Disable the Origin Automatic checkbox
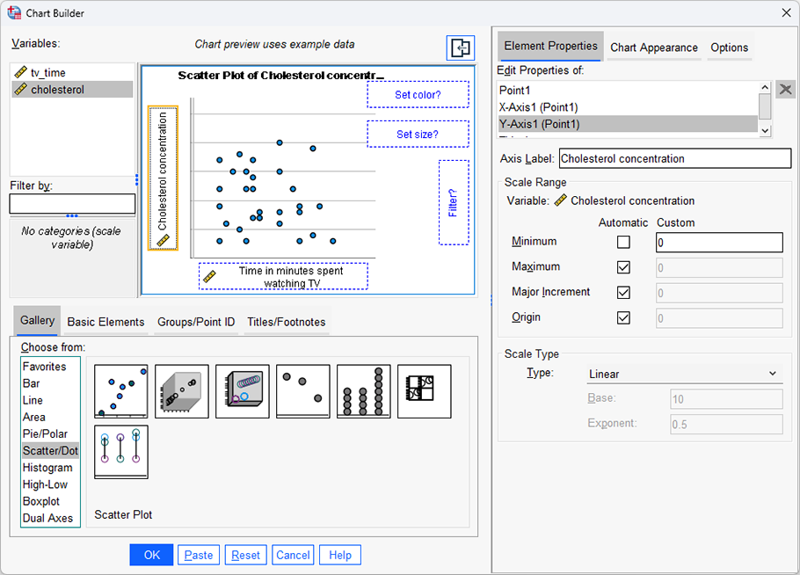Image resolution: width=800 pixels, height=575 pixels. tap(624, 318)
